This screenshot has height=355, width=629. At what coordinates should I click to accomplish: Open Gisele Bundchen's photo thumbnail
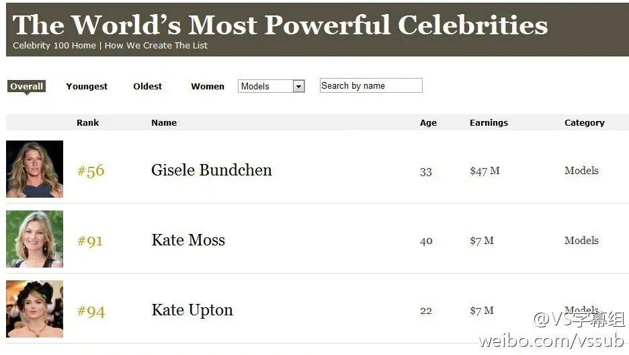tap(34, 169)
